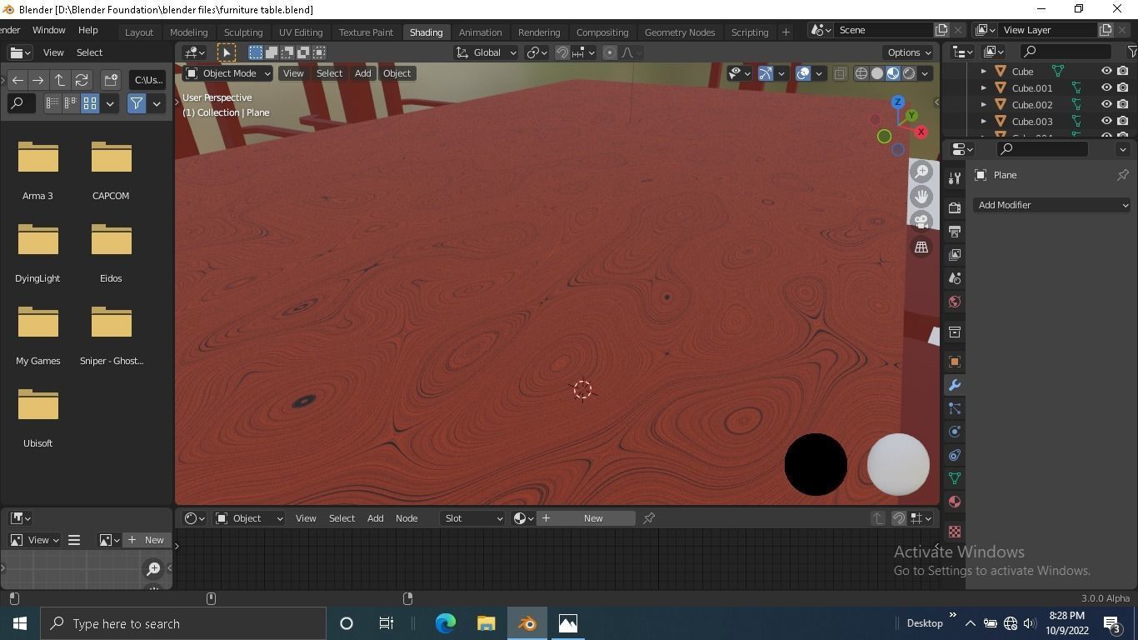1138x640 pixels.
Task: Hide Cube.001 in viewport via eye icon
Action: tap(1106, 88)
